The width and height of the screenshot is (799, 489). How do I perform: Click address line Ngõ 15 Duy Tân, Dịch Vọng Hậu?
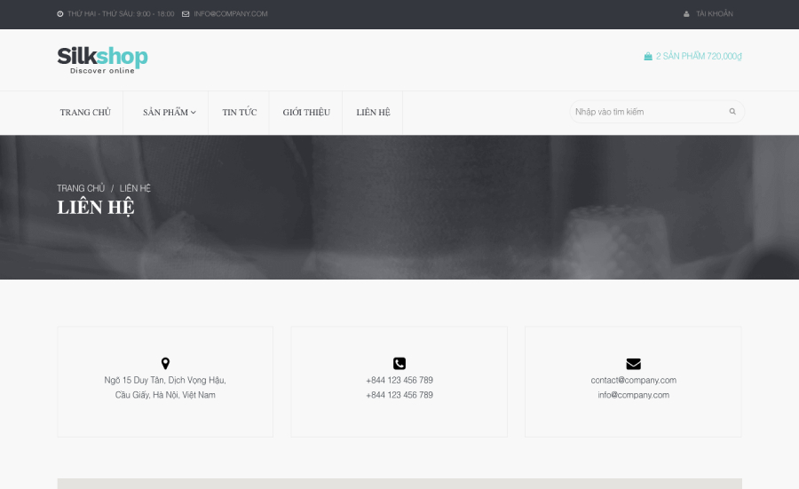(165, 381)
